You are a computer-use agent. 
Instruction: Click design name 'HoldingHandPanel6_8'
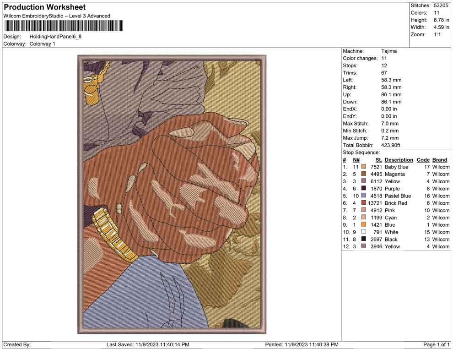pyautogui.click(x=55, y=37)
